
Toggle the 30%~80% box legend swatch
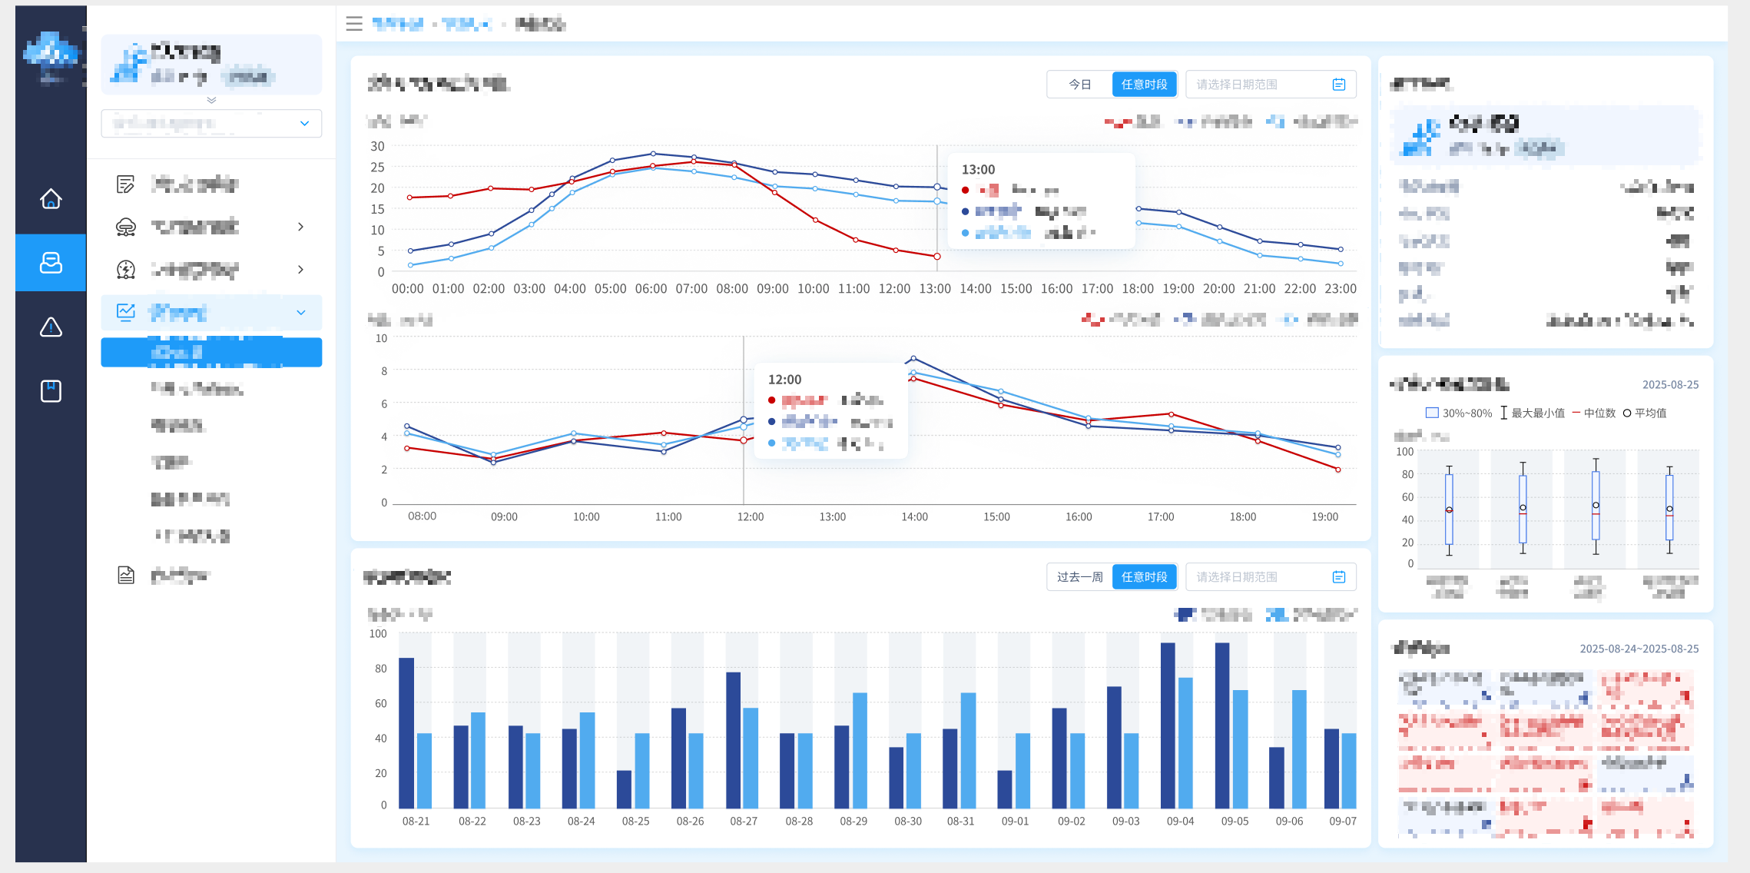(1432, 413)
